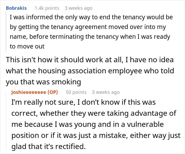The height and width of the screenshot is (154, 185).
Task: Click the 50 points score
Action: 76,92
